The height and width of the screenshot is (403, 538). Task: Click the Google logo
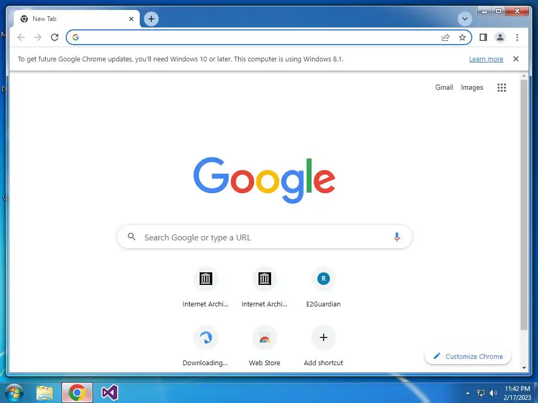click(x=264, y=180)
